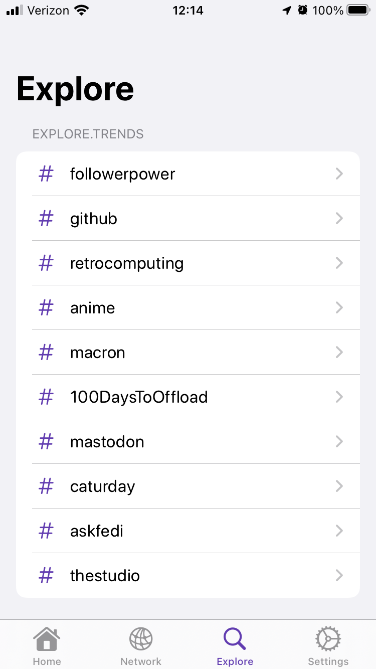Select the Explore magnifying glass icon
The image size is (376, 669).
235,639
